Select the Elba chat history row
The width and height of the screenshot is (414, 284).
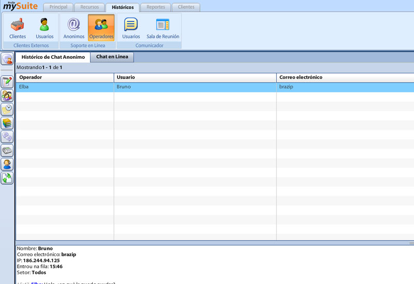[x=65, y=87]
